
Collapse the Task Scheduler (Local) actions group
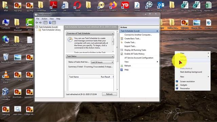tap(157, 31)
